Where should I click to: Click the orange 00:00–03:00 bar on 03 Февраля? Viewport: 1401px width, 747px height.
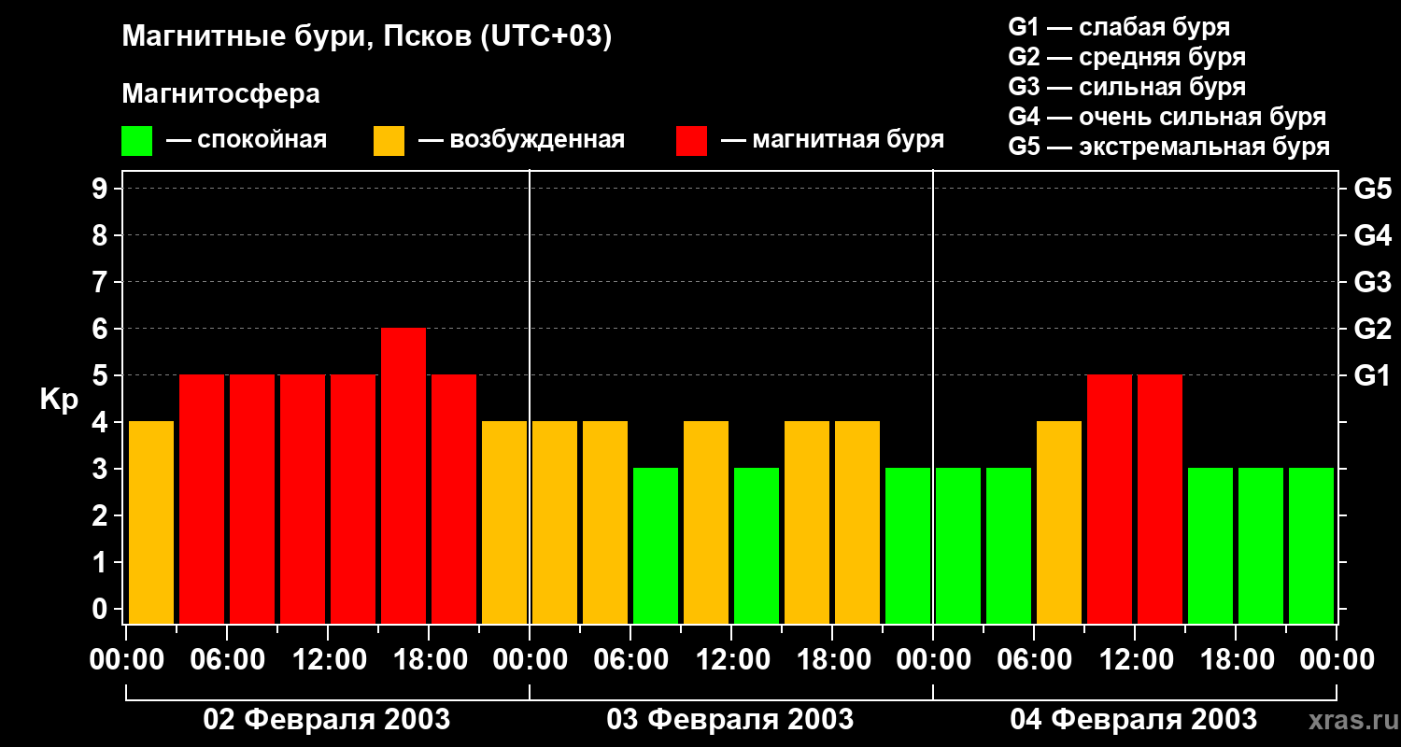click(x=555, y=523)
